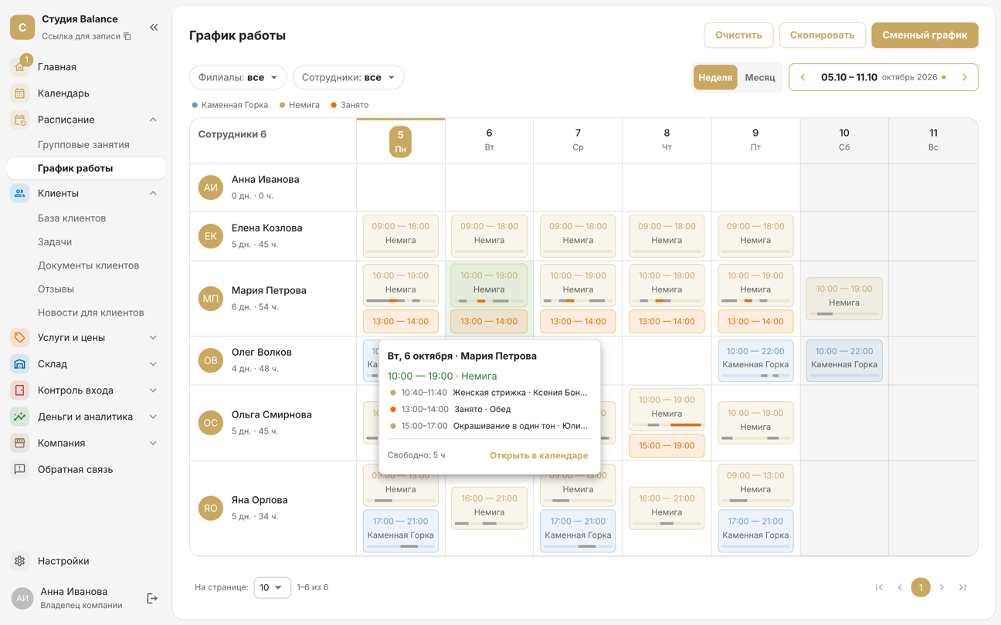Copy the booking link icon
The width and height of the screenshot is (1001, 625).
tap(127, 36)
